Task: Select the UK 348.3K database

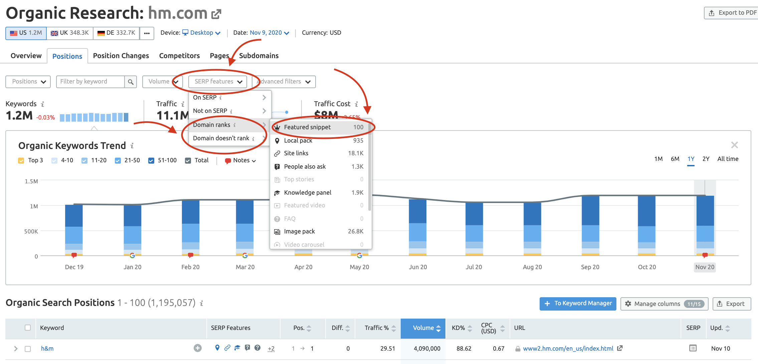Action: [70, 33]
